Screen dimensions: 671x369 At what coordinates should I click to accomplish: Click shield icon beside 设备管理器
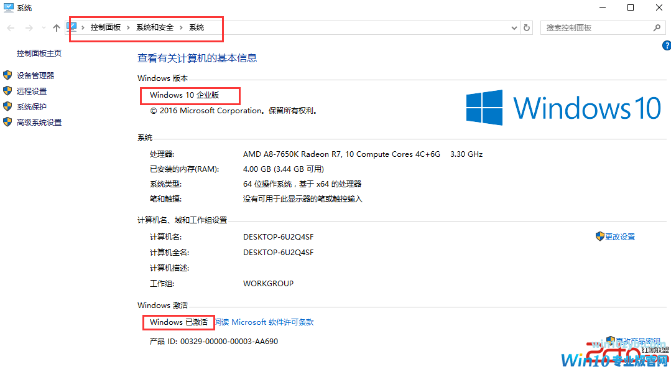pyautogui.click(x=7, y=75)
